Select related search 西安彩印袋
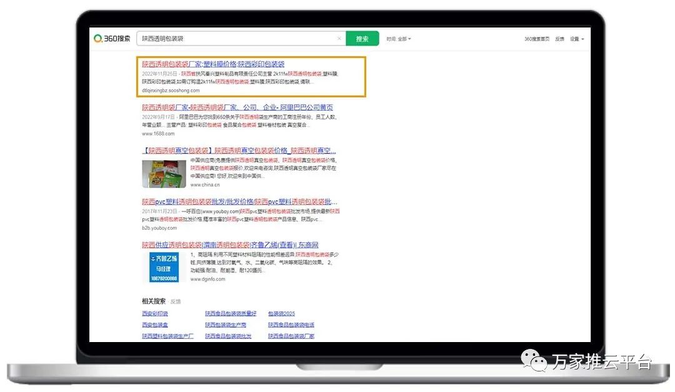 pyautogui.click(x=155, y=313)
